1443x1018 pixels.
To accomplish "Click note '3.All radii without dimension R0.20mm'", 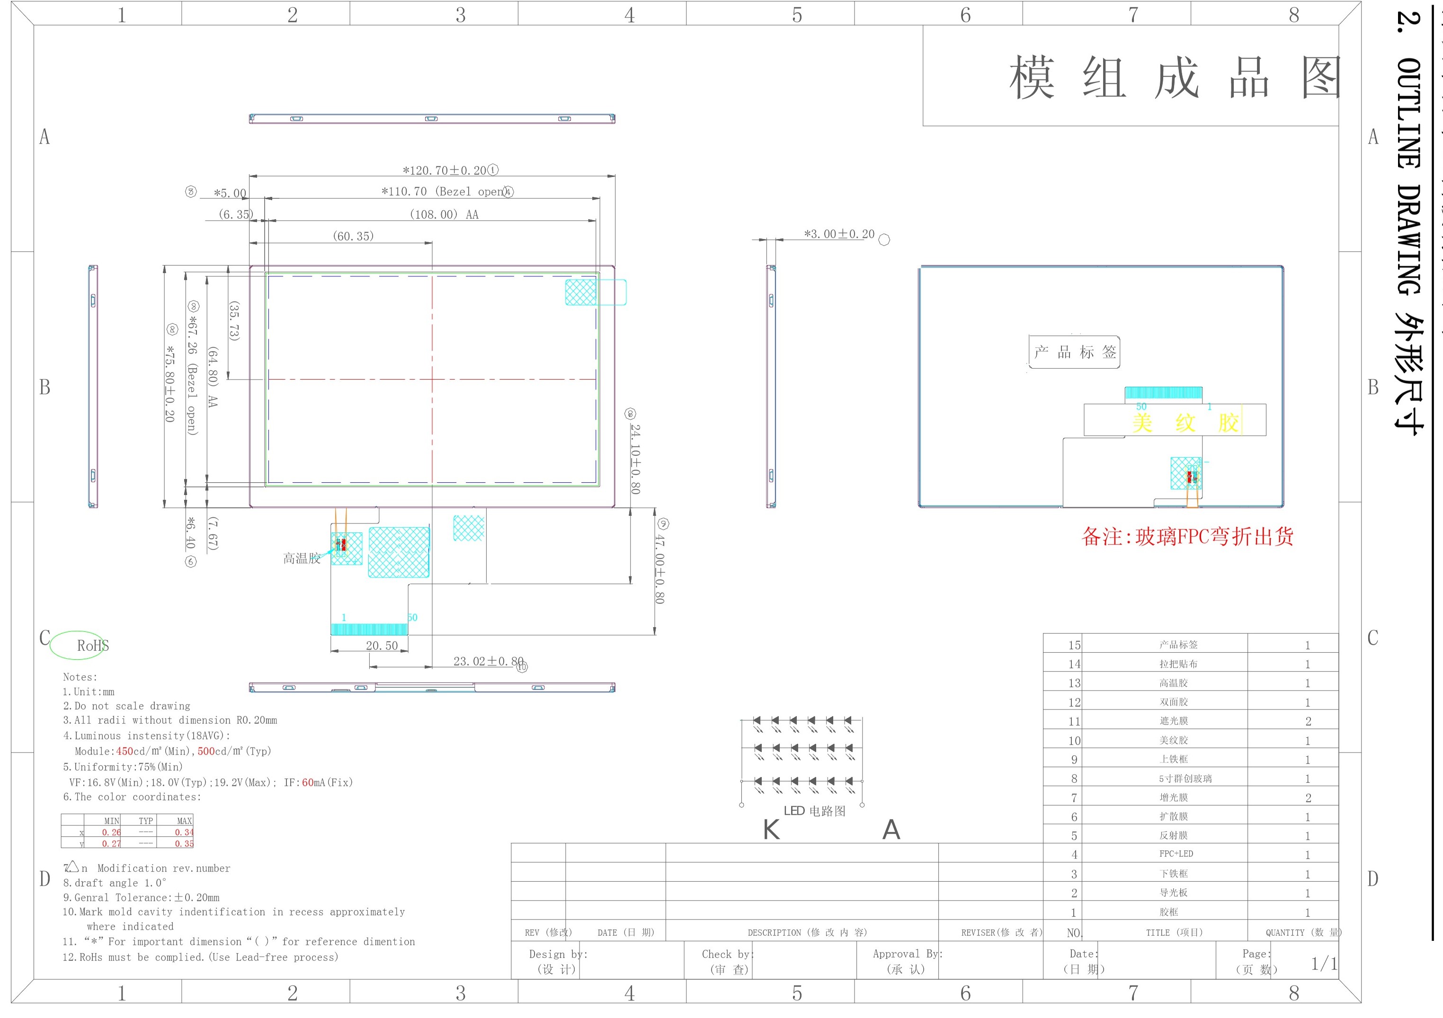I will [169, 720].
